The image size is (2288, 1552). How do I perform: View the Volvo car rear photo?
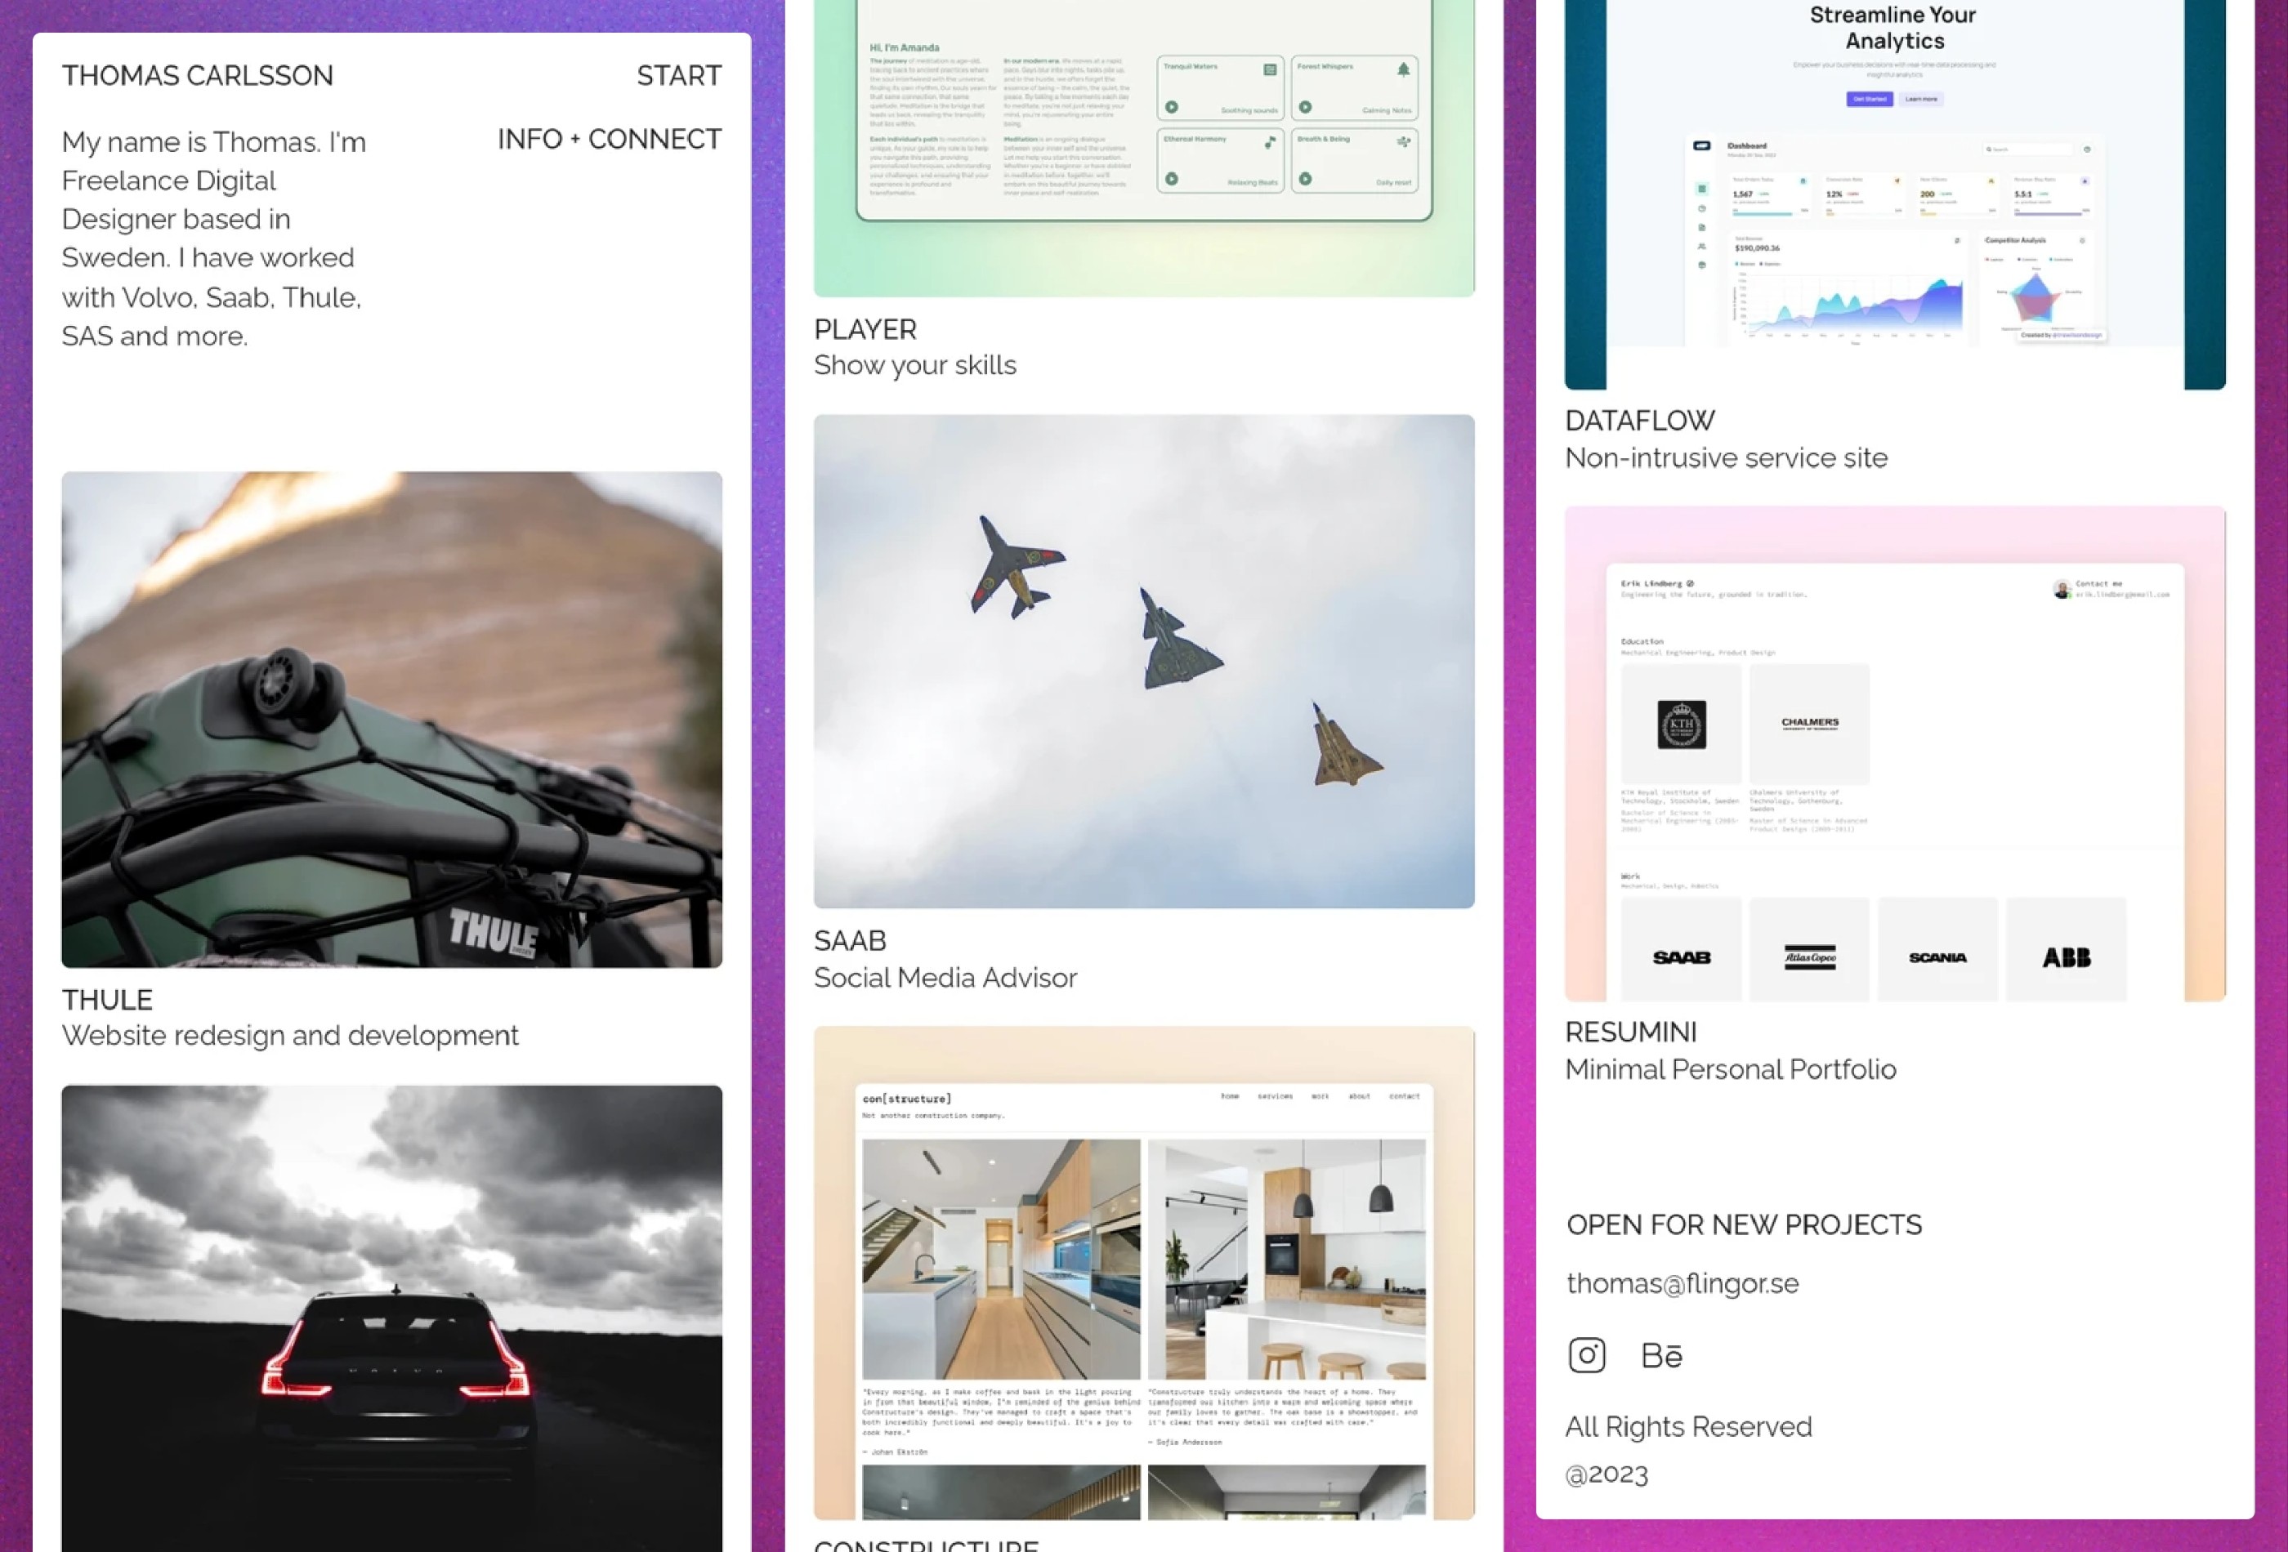point(392,1318)
